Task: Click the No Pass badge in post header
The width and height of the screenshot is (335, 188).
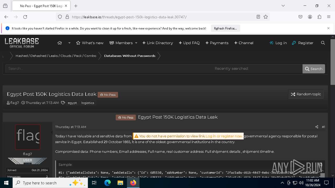Action: (126, 117)
